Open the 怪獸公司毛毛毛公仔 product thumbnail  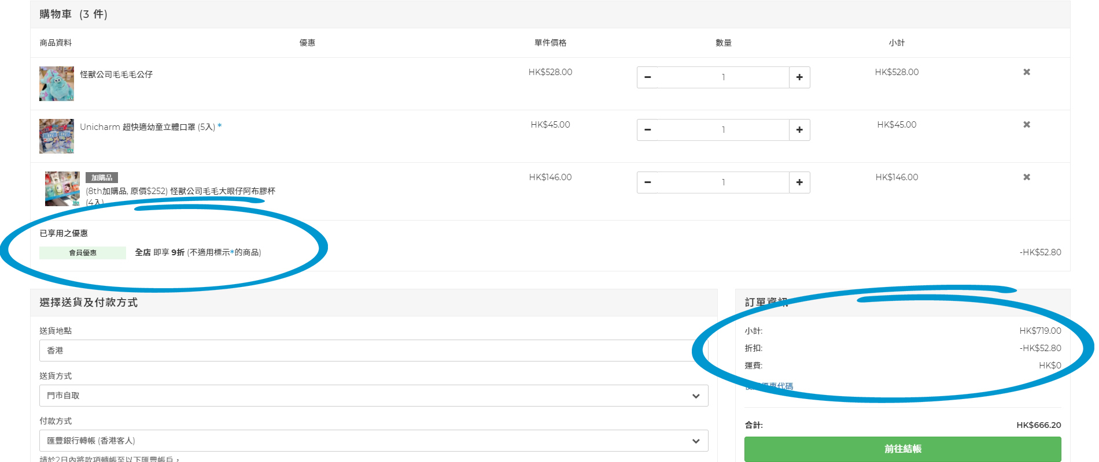pyautogui.click(x=57, y=84)
